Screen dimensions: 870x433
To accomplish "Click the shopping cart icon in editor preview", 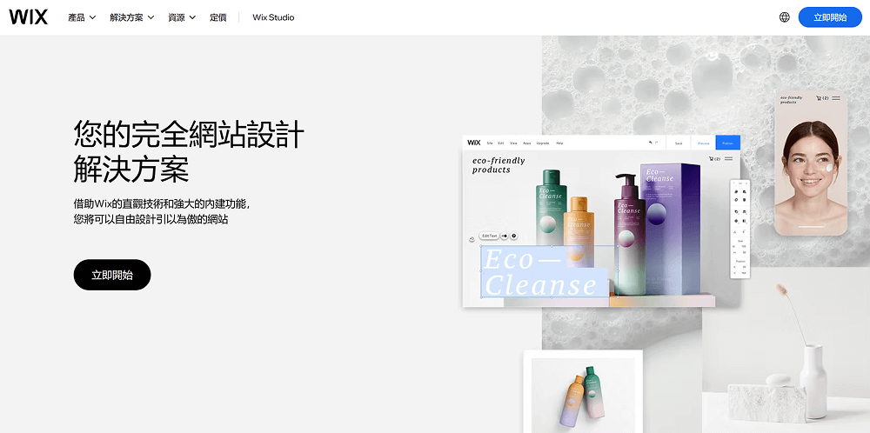I will coord(713,159).
